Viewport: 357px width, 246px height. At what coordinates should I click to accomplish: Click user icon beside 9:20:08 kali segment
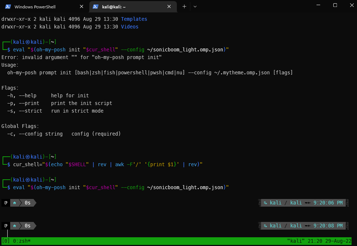point(265,226)
